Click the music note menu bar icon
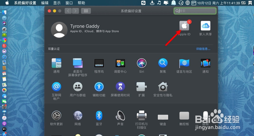The width and height of the screenshot is (254, 136). (159, 3)
